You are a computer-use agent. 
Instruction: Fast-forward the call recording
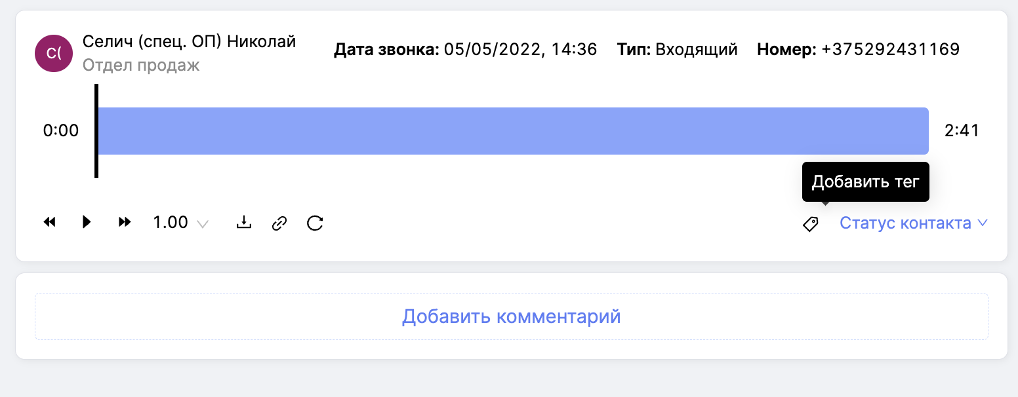tap(124, 223)
